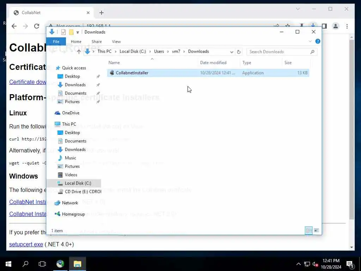Select Local Disk (C:) breadcrumb in address bar
The image size is (361, 271).
tap(133, 52)
